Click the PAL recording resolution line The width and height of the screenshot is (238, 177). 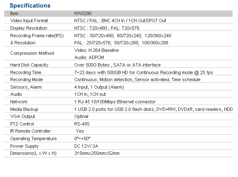pos(121,43)
